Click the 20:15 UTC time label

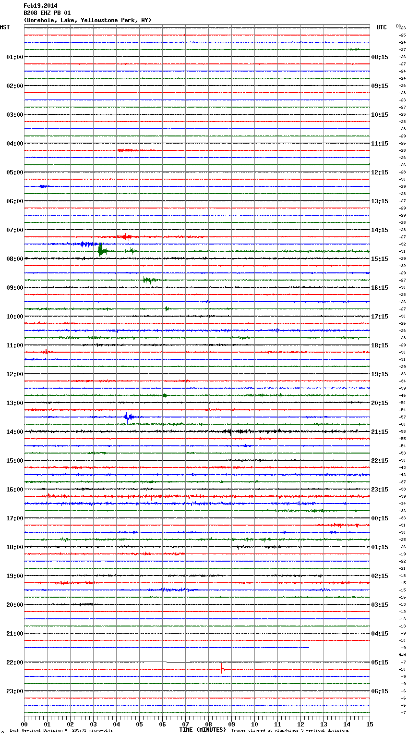click(380, 403)
